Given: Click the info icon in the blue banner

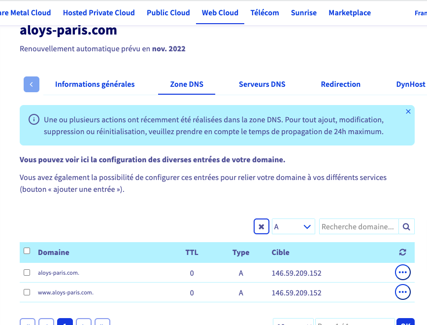Looking at the screenshot, I should click(x=33, y=119).
